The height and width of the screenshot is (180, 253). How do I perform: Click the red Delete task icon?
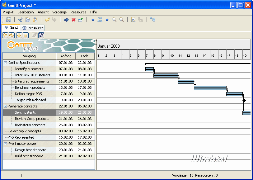click(x=73, y=20)
